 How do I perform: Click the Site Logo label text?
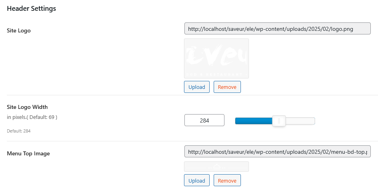point(19,30)
